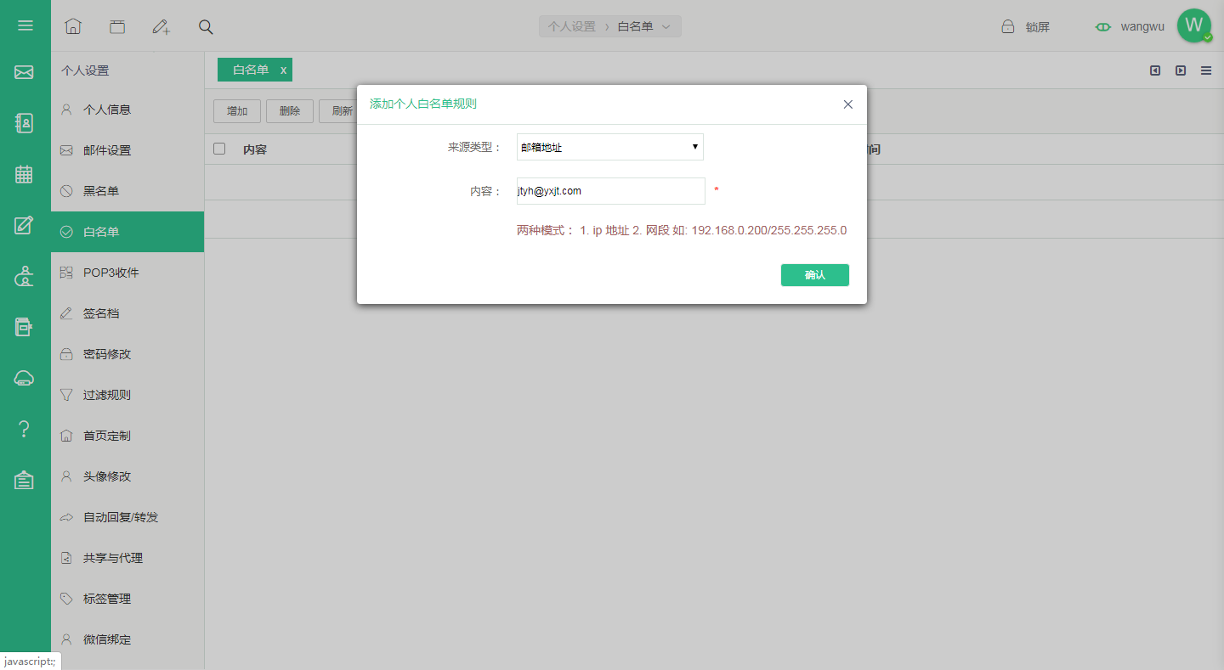
Task: Open 头像修改 in settings menu
Action: click(x=127, y=476)
